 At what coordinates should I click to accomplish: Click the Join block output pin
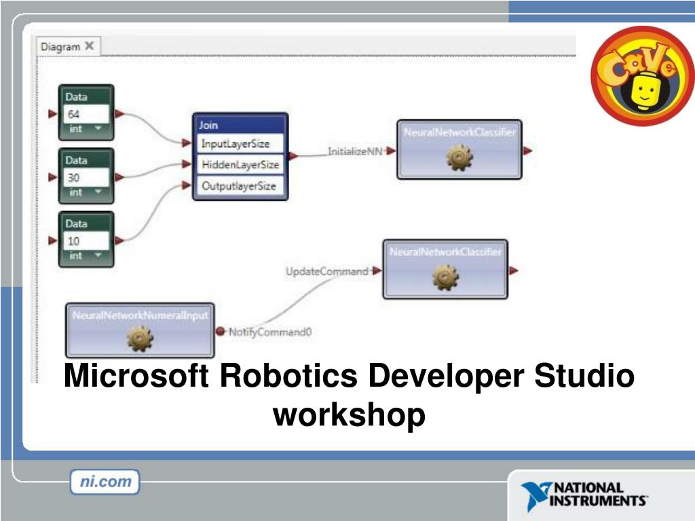[x=293, y=156]
